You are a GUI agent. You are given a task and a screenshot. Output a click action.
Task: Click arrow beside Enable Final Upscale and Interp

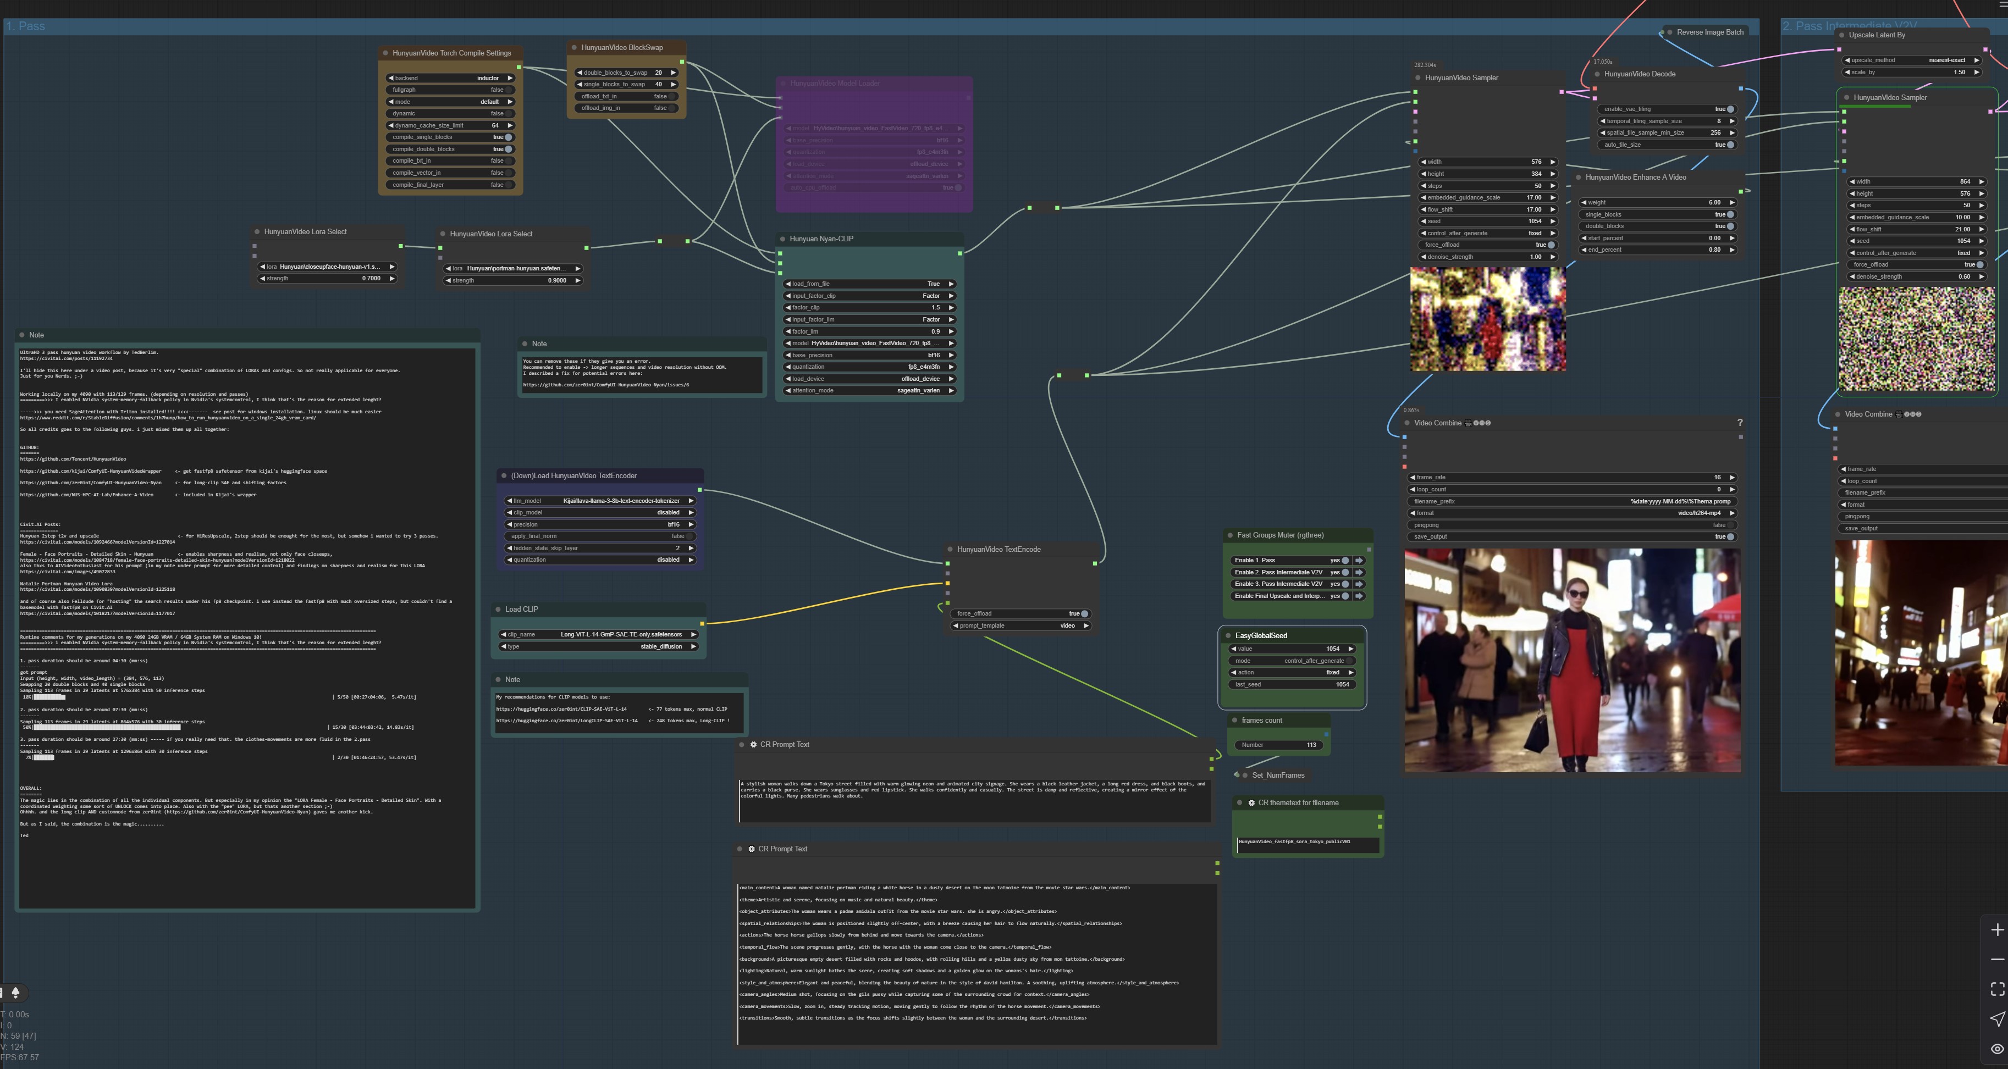[x=1359, y=596]
